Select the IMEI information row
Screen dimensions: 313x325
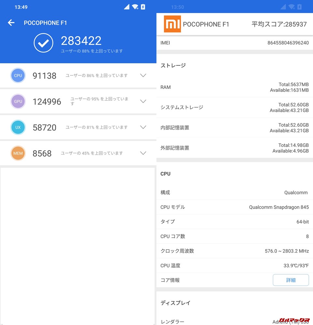[235, 43]
